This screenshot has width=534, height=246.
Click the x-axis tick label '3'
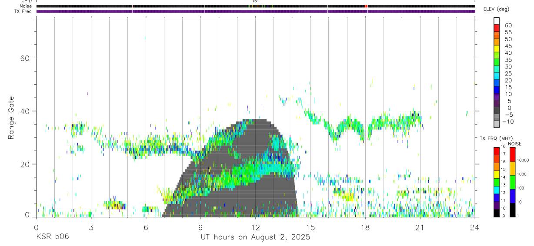[91, 227]
